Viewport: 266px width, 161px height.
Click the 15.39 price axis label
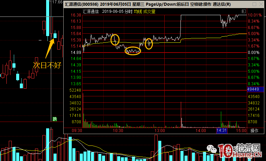pyautogui.click(x=76, y=40)
